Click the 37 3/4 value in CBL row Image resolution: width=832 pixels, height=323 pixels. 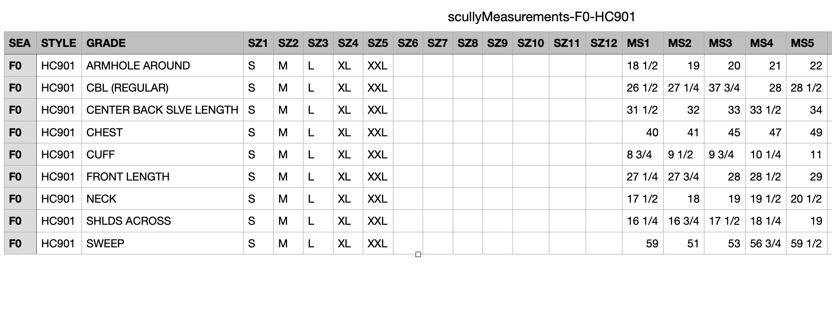(724, 88)
